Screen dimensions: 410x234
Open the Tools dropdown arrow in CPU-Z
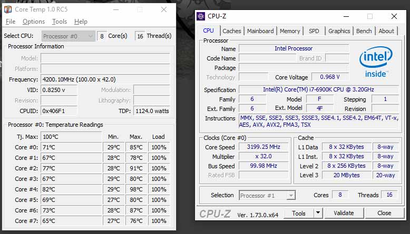click(318, 213)
